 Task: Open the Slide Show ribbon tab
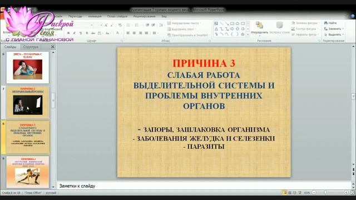coord(117,16)
